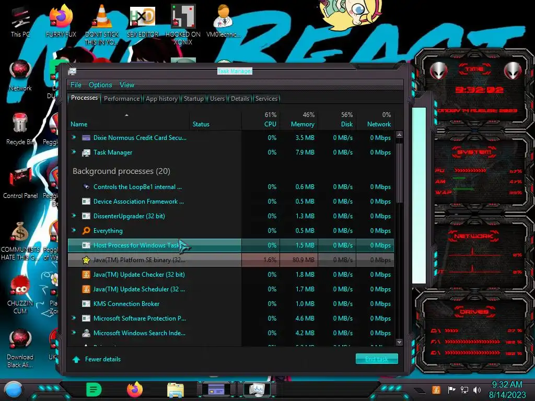The height and width of the screenshot is (401, 535).
Task: Click the volume speaker tray icon
Action: click(x=477, y=390)
